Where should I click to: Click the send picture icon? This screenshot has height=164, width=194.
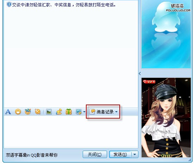tap(49, 112)
